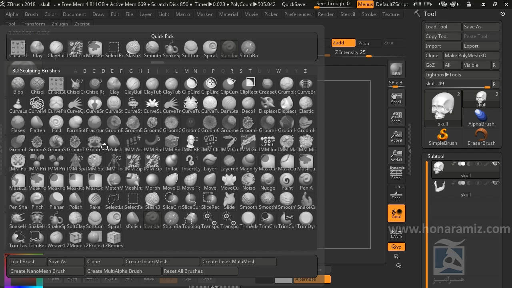This screenshot has height=288, width=512.
Task: Pick the Elastic brush
Action: (x=306, y=105)
